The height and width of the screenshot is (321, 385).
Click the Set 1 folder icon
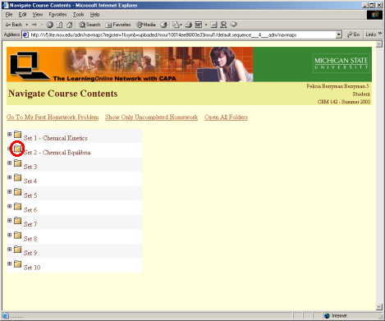click(18, 134)
